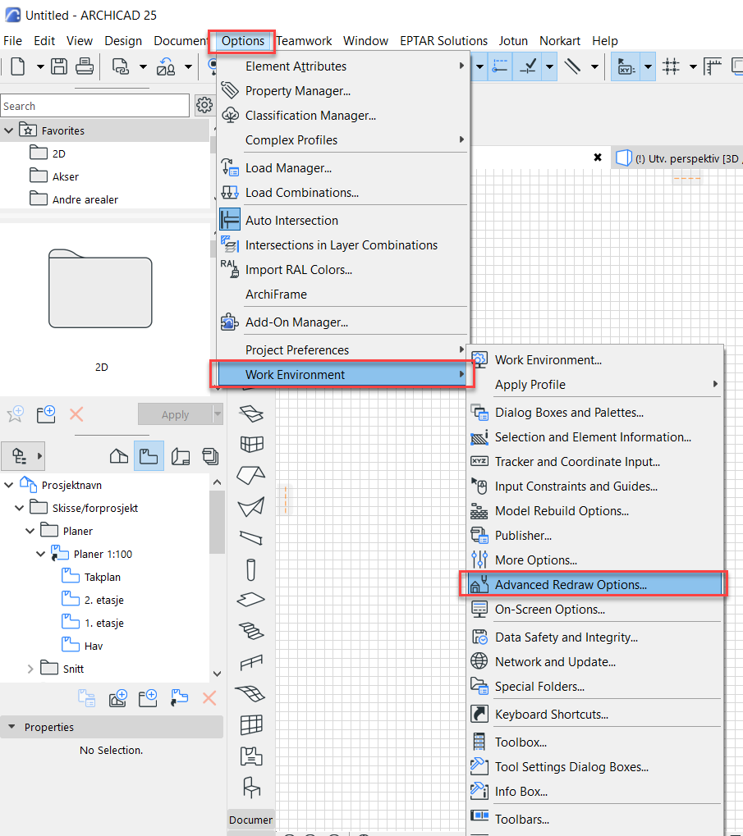Viewport: 743px width, 836px height.
Task: Toggle the XY coordinate tracker button
Action: pyautogui.click(x=626, y=66)
